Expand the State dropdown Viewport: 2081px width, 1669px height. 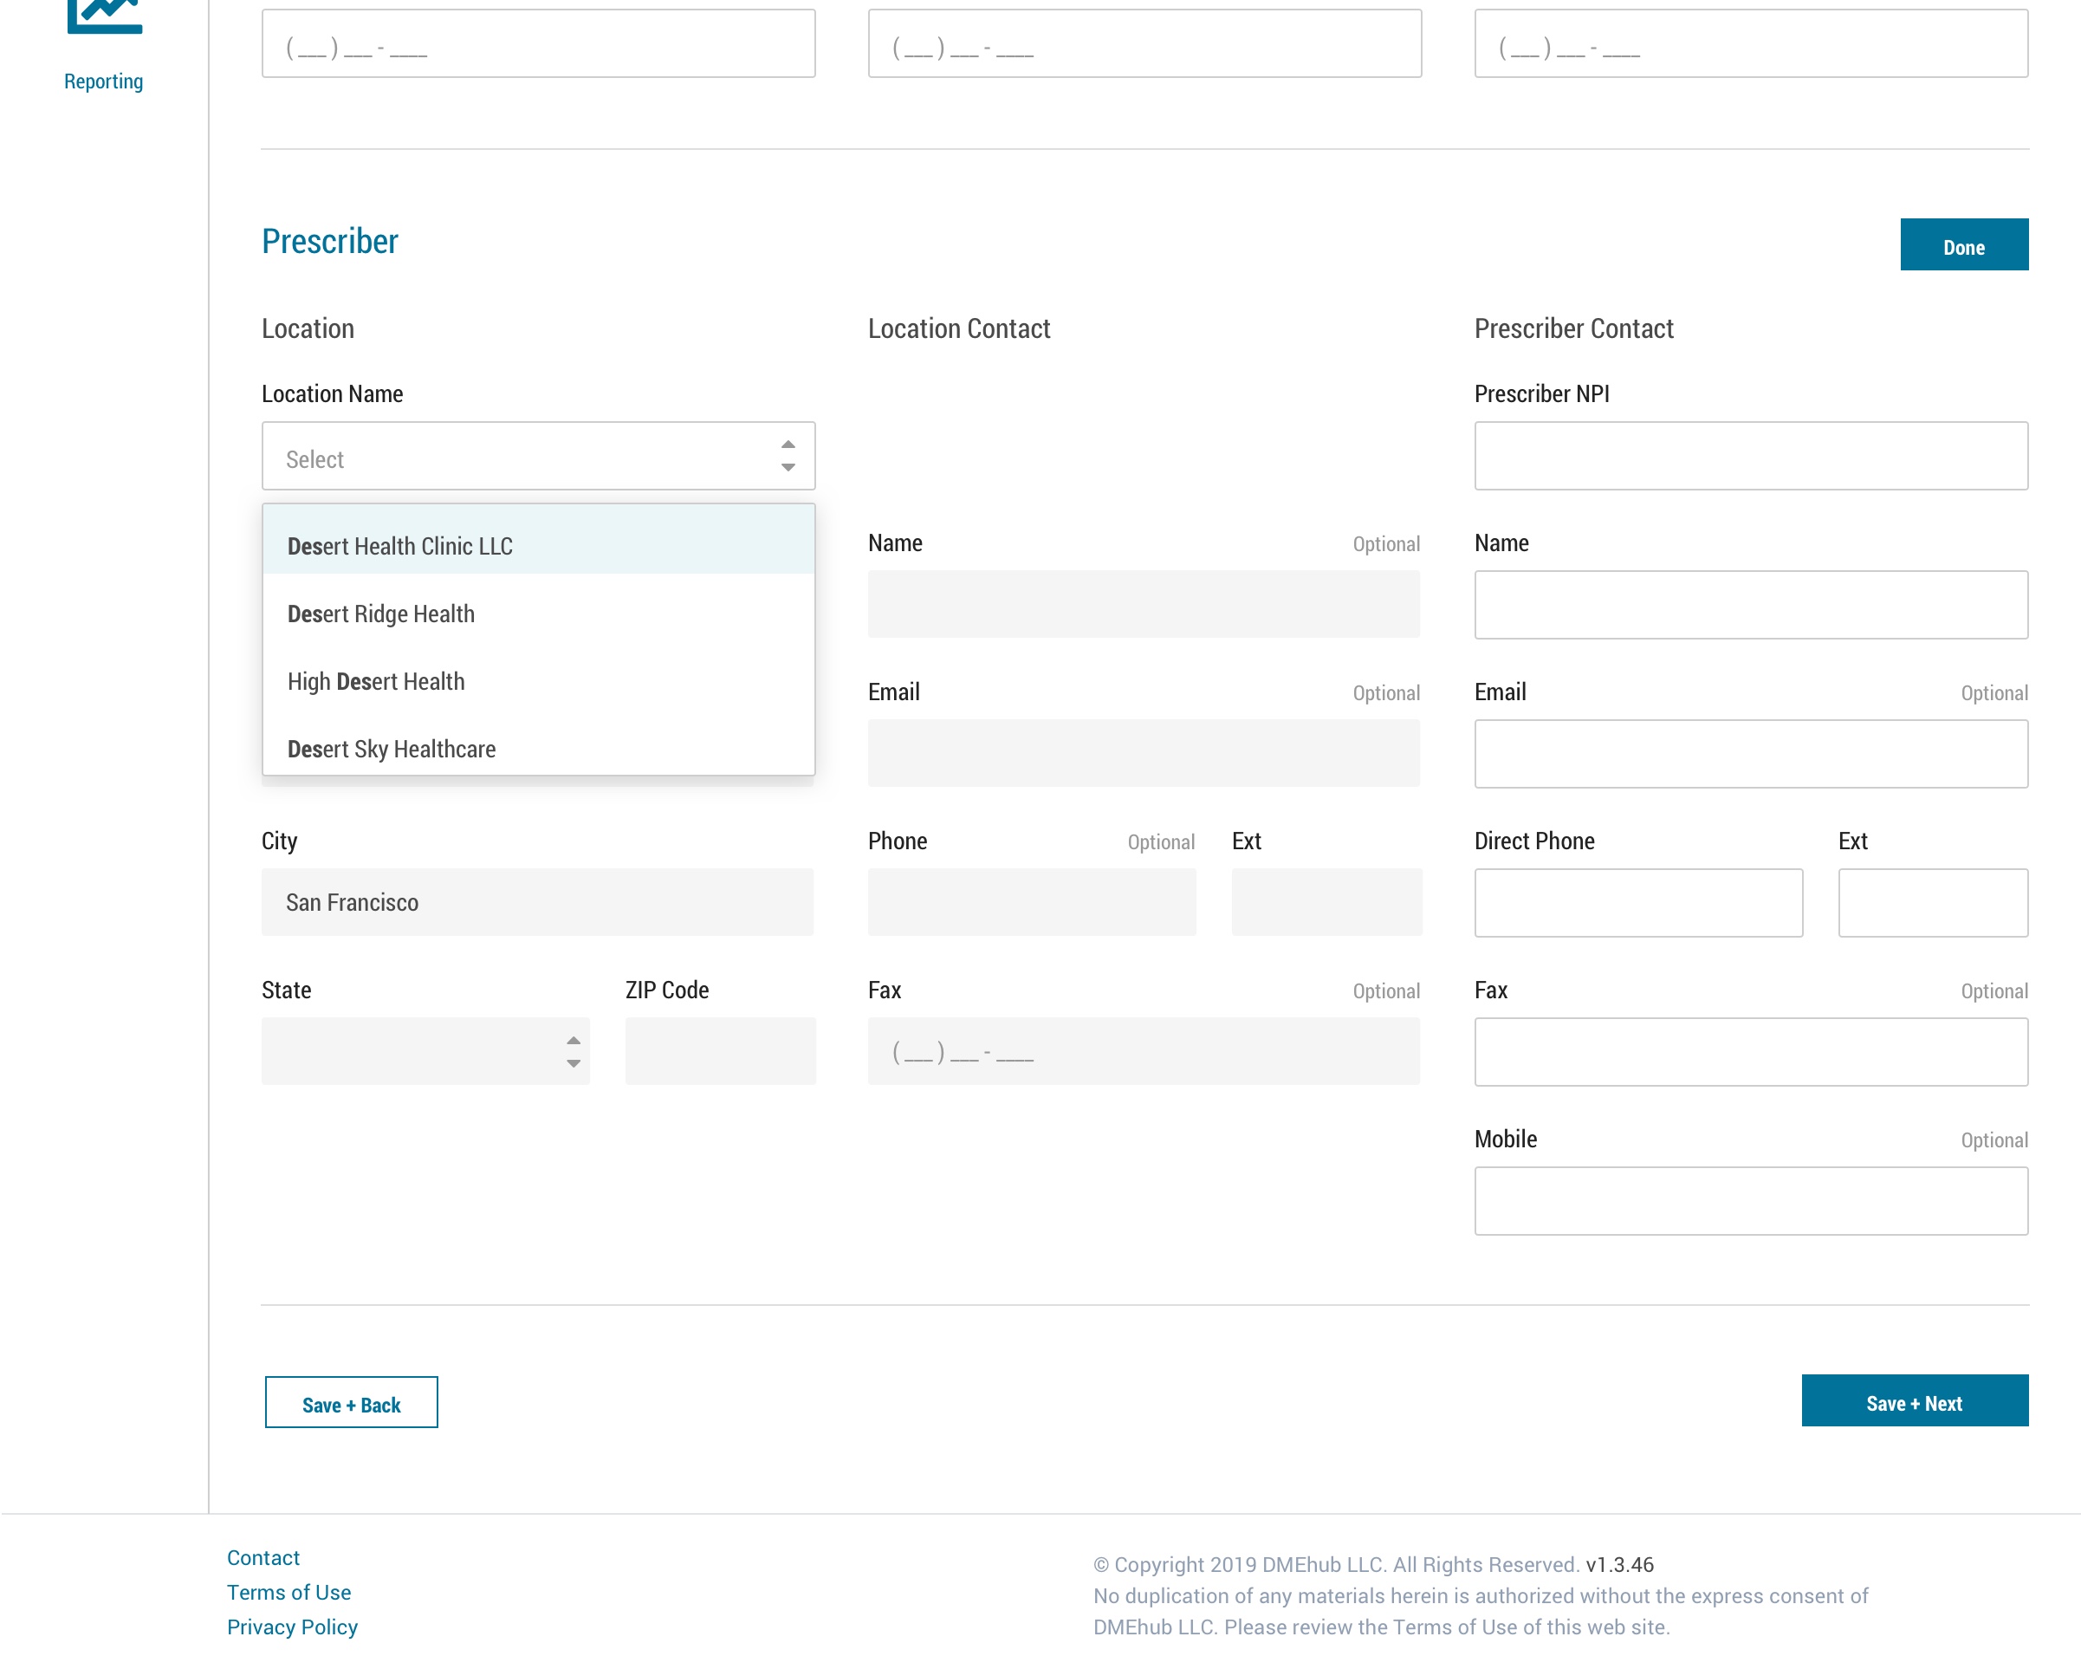tap(425, 1051)
